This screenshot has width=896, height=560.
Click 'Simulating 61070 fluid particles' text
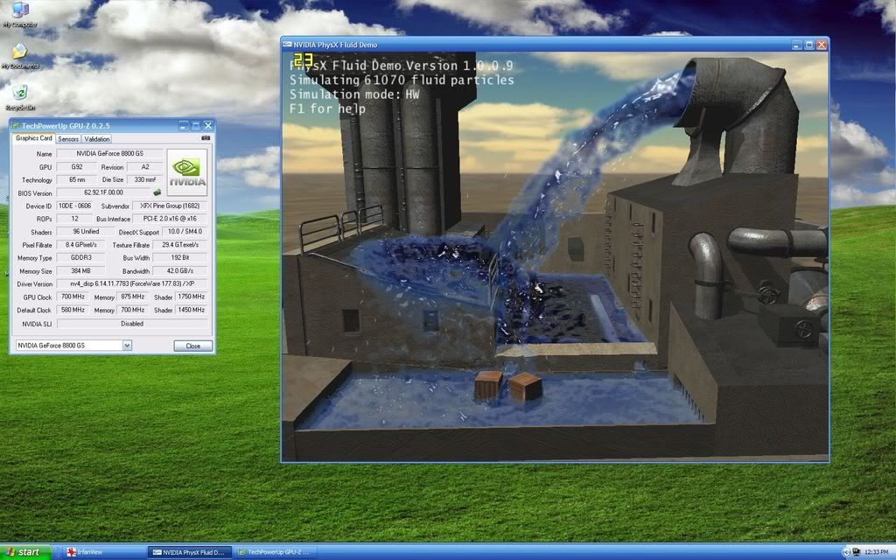[x=401, y=80]
